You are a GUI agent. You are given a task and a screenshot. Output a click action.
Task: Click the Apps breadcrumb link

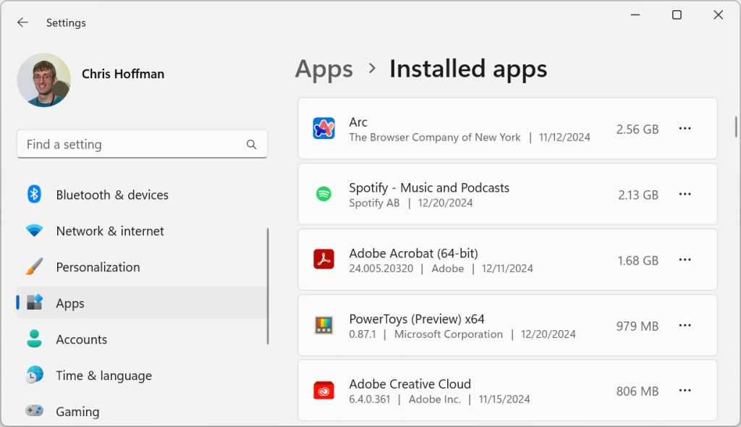coord(323,69)
